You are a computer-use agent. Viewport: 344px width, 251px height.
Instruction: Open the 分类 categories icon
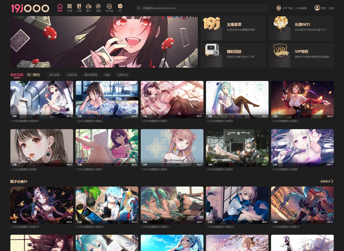click(x=70, y=6)
